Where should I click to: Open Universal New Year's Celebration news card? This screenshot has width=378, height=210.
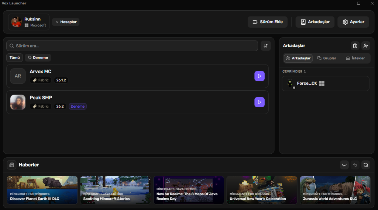point(262,190)
